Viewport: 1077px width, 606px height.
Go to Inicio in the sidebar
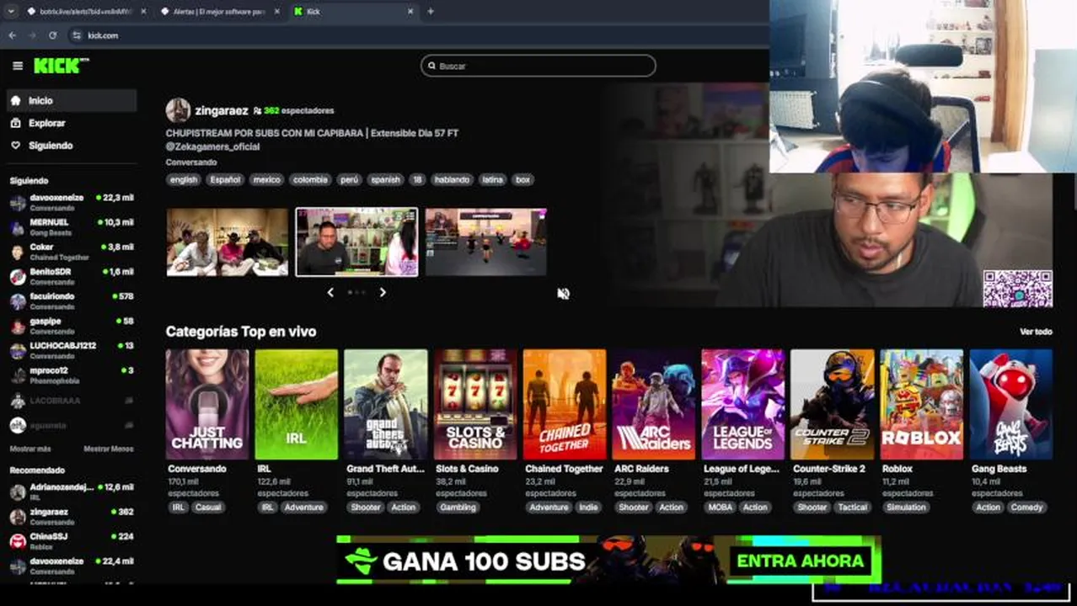tap(72, 100)
